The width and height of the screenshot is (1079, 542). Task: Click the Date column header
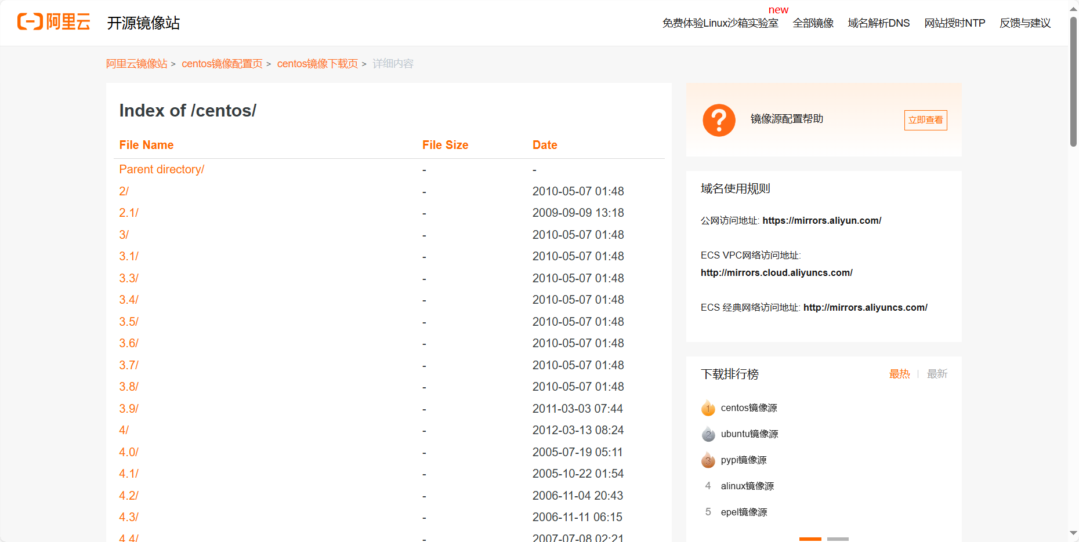(545, 145)
